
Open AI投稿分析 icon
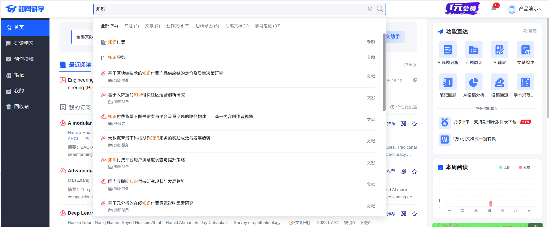(x=474, y=82)
